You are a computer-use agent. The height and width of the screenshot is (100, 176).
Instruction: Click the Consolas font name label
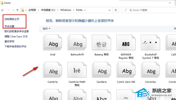[150, 82]
